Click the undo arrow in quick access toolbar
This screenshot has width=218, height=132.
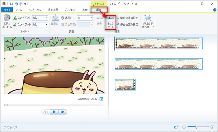coord(16,4)
